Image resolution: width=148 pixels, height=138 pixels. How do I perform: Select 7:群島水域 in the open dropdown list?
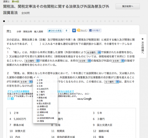[45, 98]
